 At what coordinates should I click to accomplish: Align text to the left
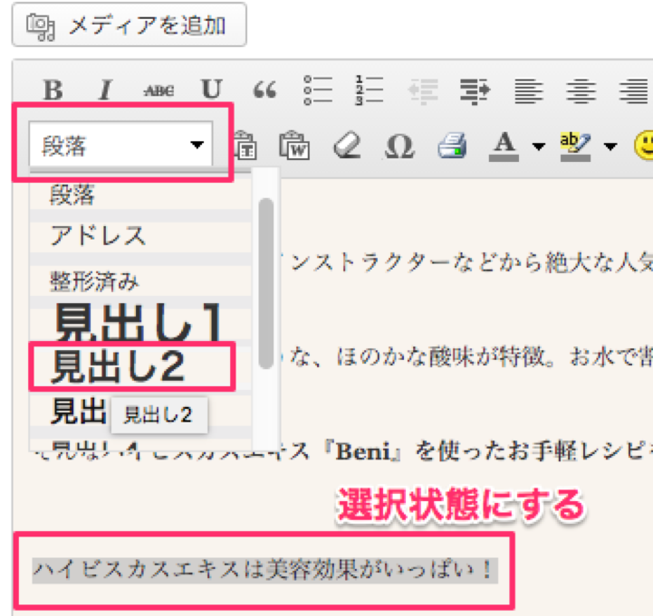pyautogui.click(x=528, y=90)
